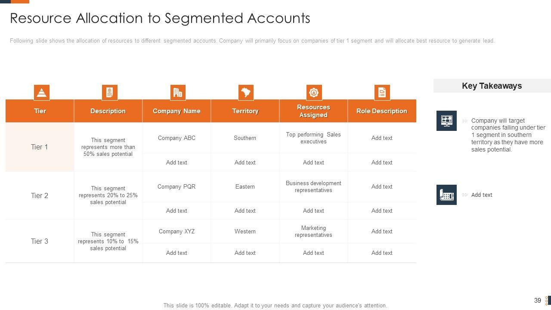The width and height of the screenshot is (551, 310).
Task: Click the document icon above Description
Action: [110, 92]
